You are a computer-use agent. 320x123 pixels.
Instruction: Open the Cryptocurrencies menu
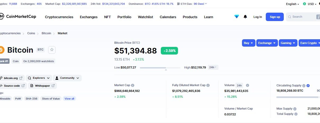tap(59, 17)
